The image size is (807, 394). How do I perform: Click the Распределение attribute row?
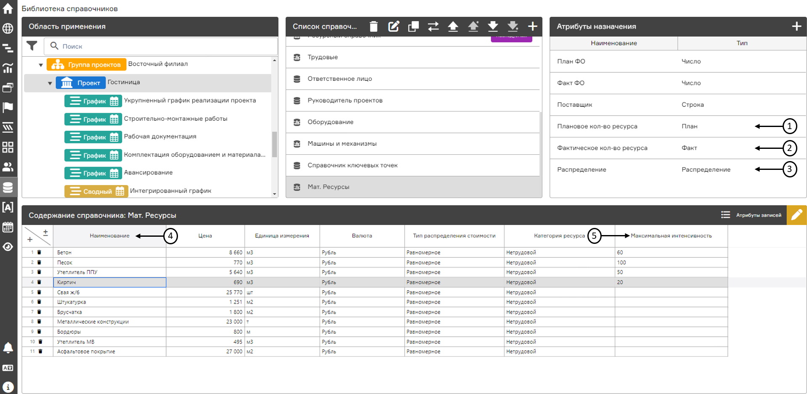tap(678, 169)
